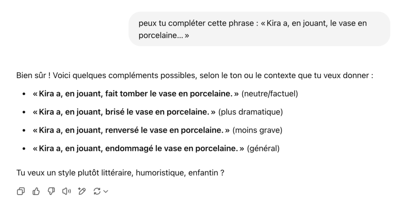Regenerate the response with circular arrows icon
Image resolution: width=405 pixels, height=214 pixels.
point(97,191)
